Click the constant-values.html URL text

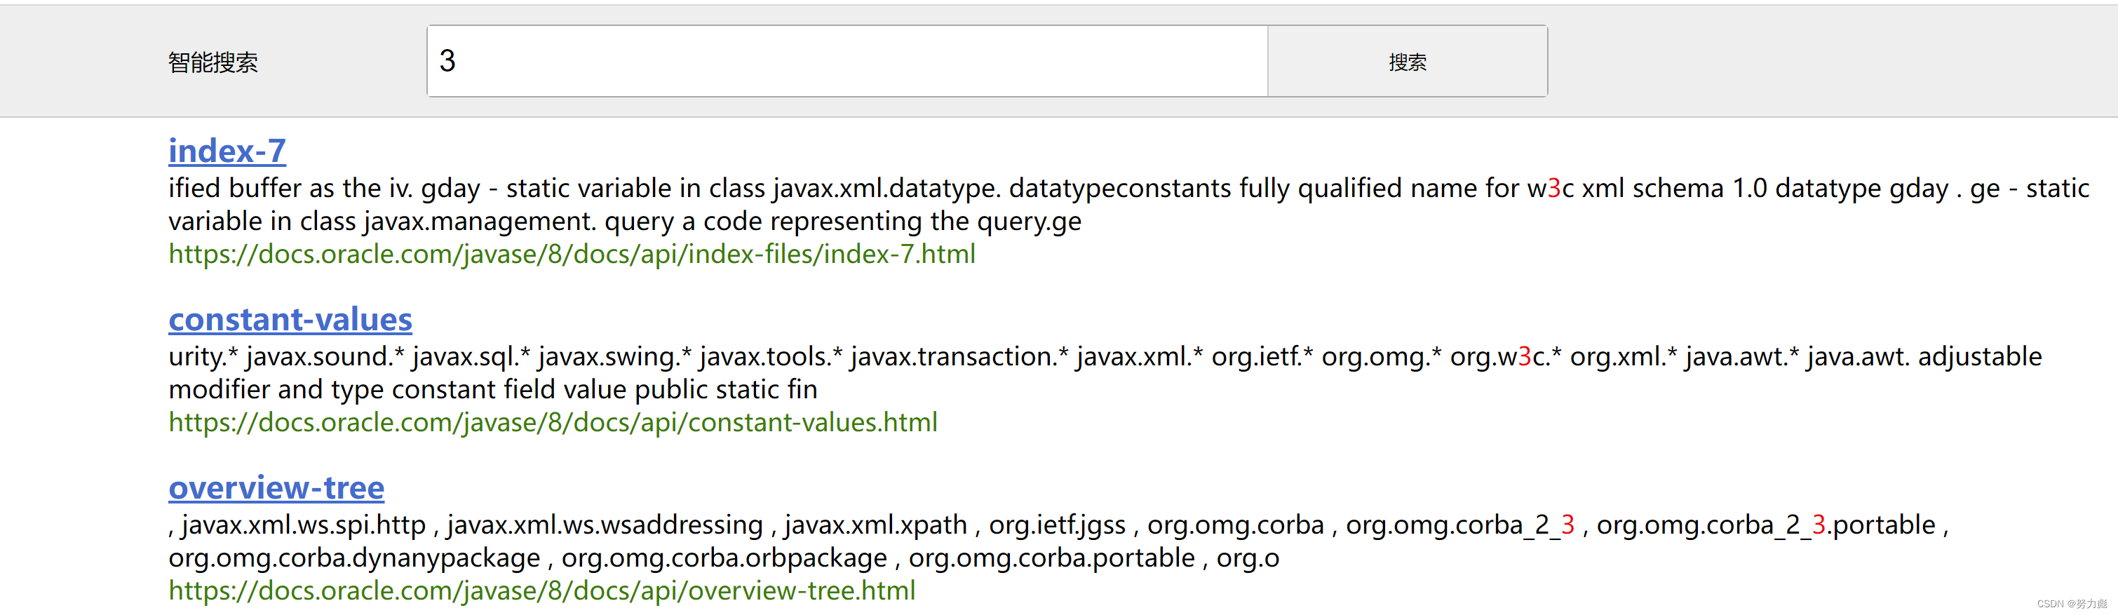click(x=553, y=421)
